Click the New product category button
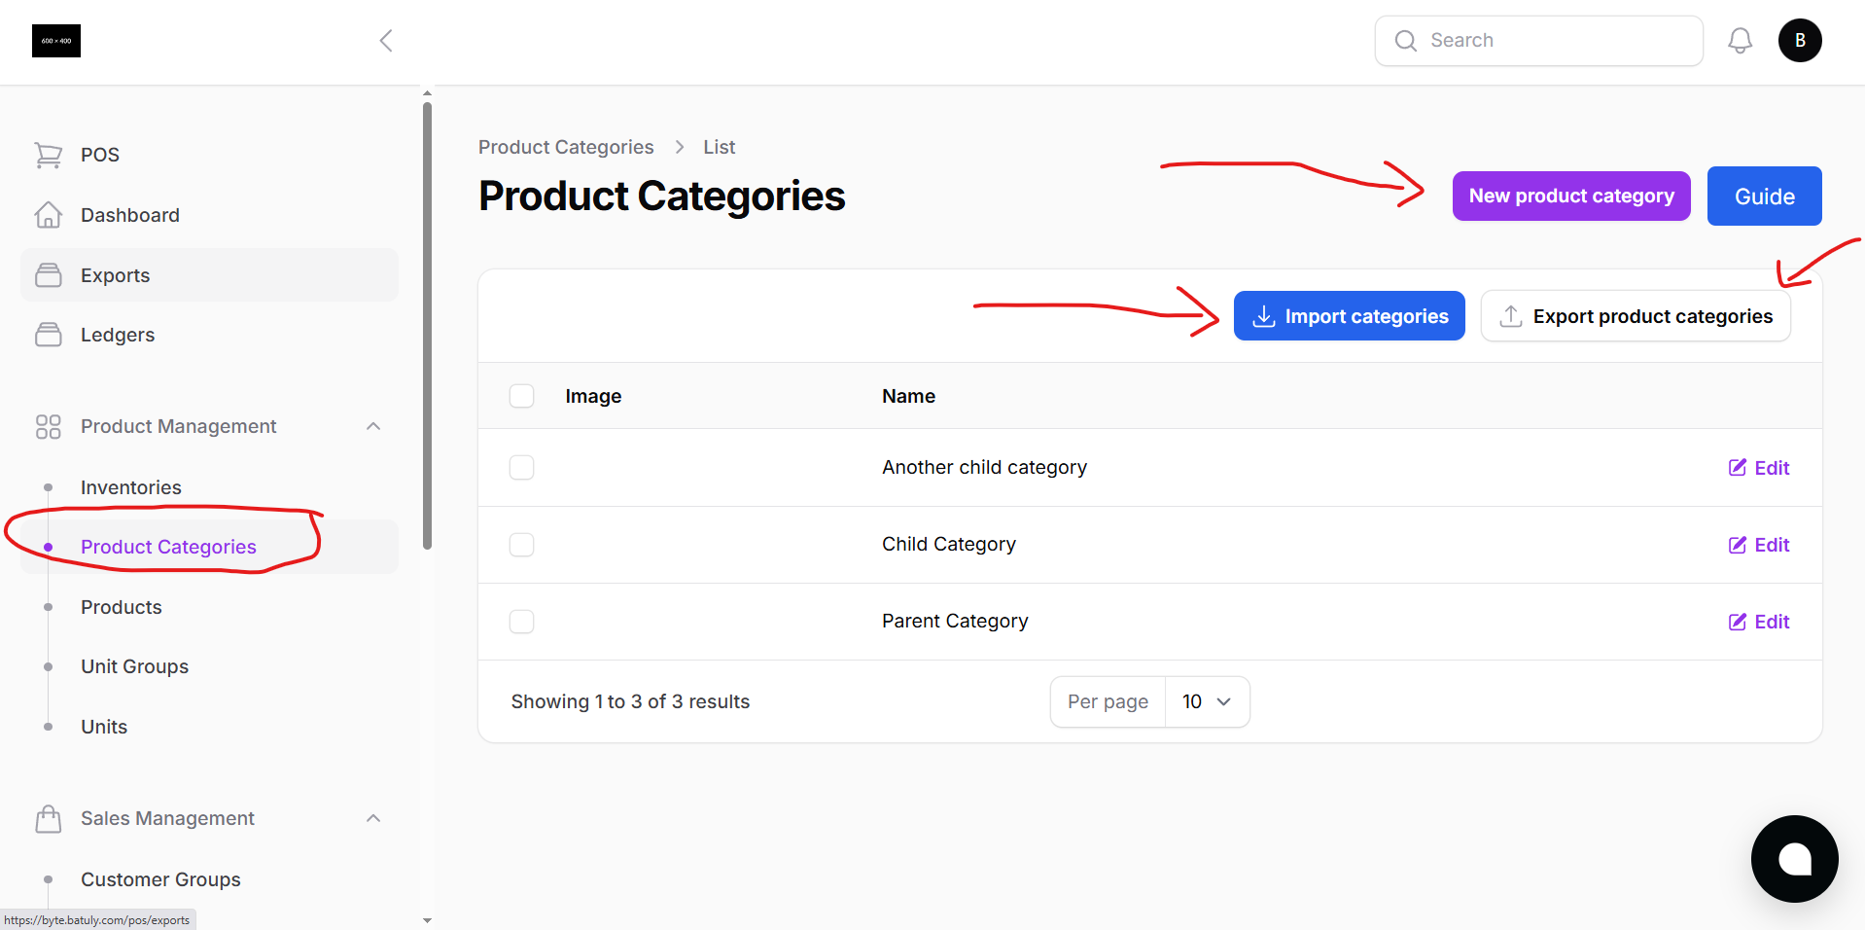This screenshot has width=1865, height=930. pos(1570,196)
